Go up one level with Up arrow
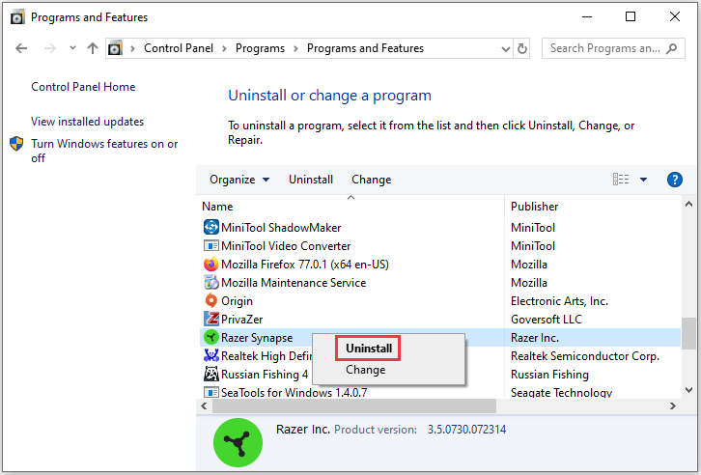Image resolution: width=701 pixels, height=475 pixels. (93, 48)
